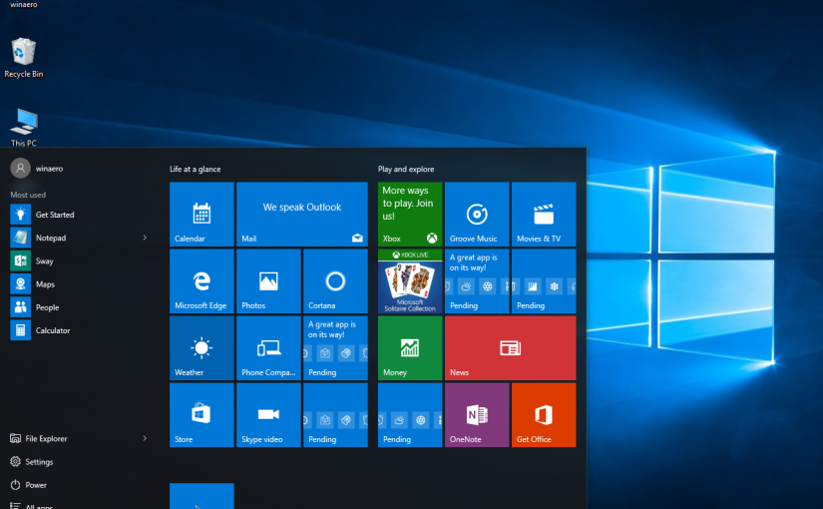Screen dimensions: 823x509
Task: Click Pending tile below Money
Action: (x=410, y=415)
